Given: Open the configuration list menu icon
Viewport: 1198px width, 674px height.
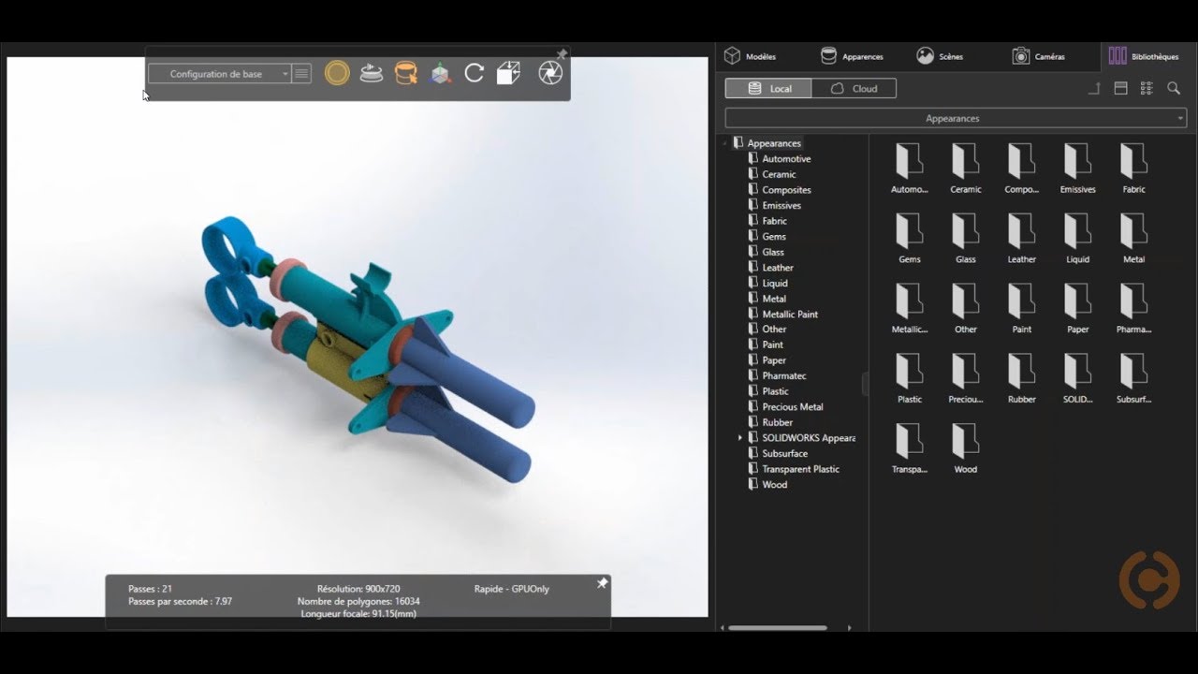Looking at the screenshot, I should 301,74.
